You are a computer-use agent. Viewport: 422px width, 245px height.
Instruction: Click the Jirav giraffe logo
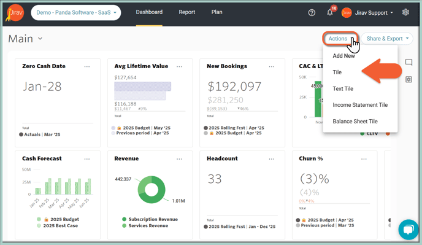(x=15, y=13)
